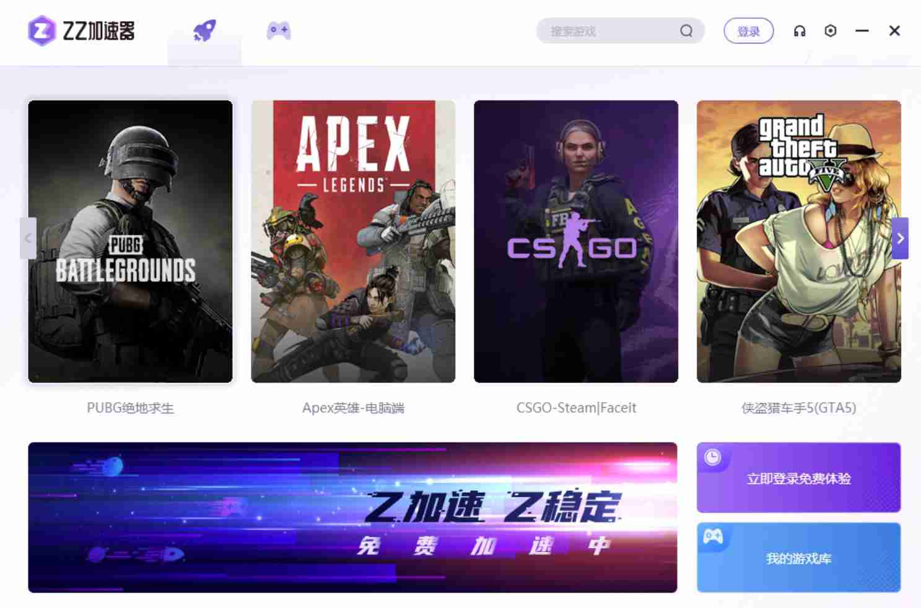The height and width of the screenshot is (608, 921).
Task: Click the ZZ加速器 logo icon
Action: tap(41, 30)
